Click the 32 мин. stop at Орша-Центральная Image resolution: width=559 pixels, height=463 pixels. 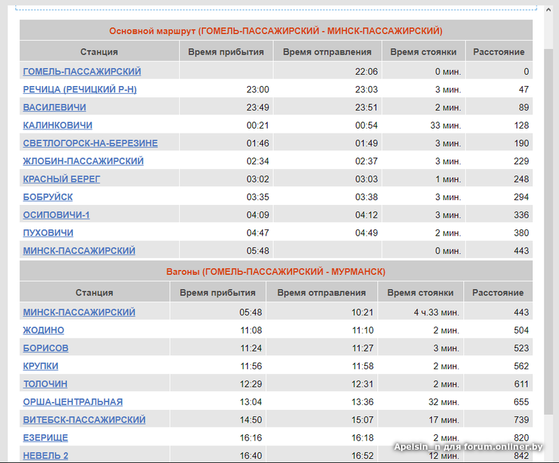click(444, 402)
